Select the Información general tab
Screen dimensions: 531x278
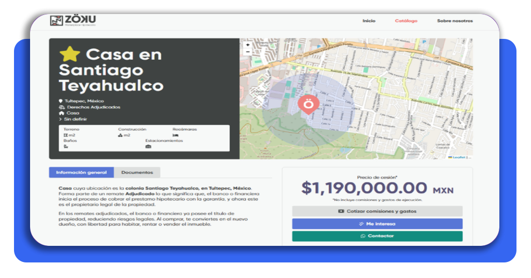tap(81, 172)
